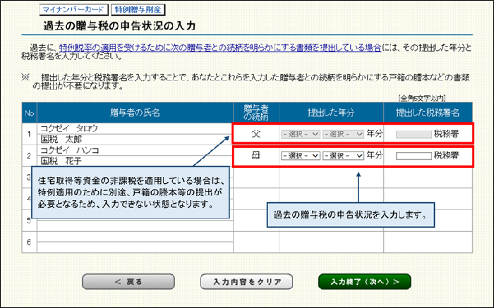Click the 提出した税務署名 column header

pos(428,112)
